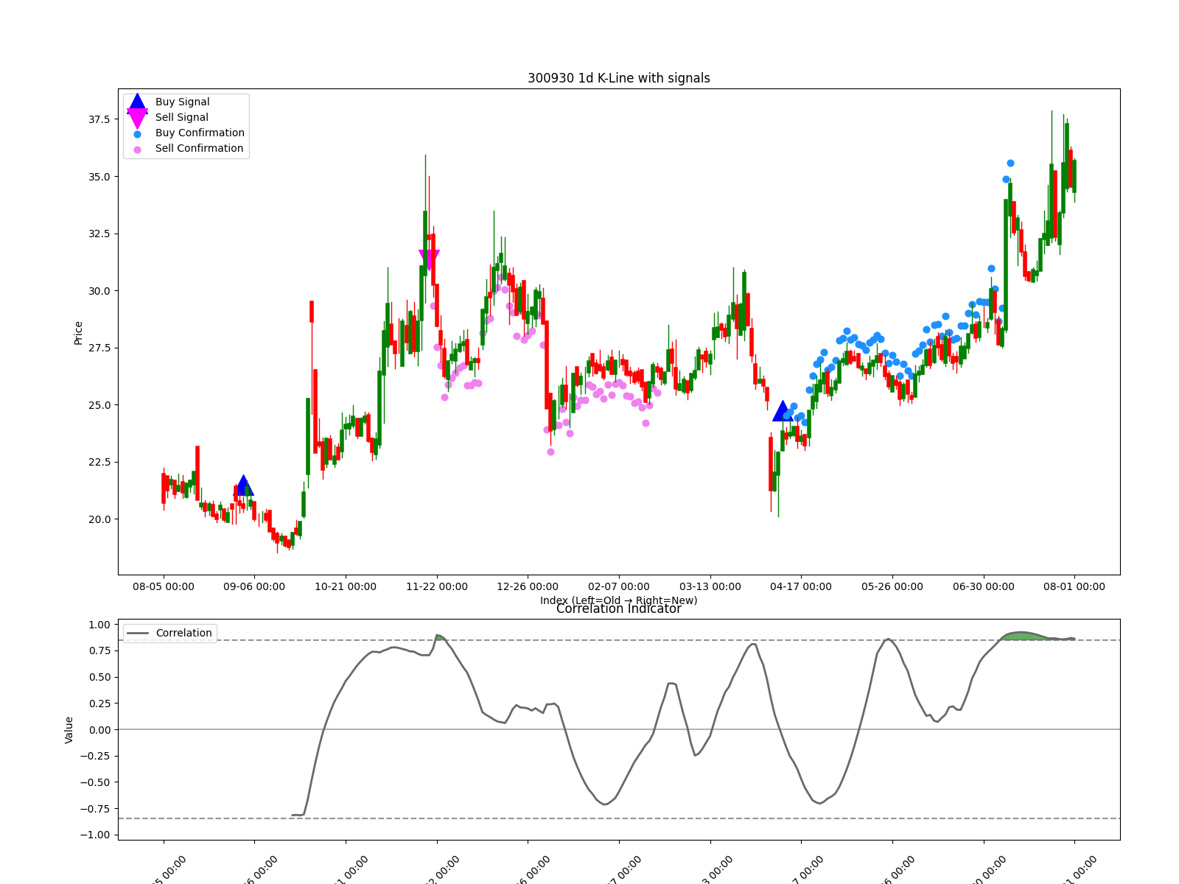Click the 03-13 00:00 date tick on K-Line chart
The image size is (1179, 884).
[710, 587]
